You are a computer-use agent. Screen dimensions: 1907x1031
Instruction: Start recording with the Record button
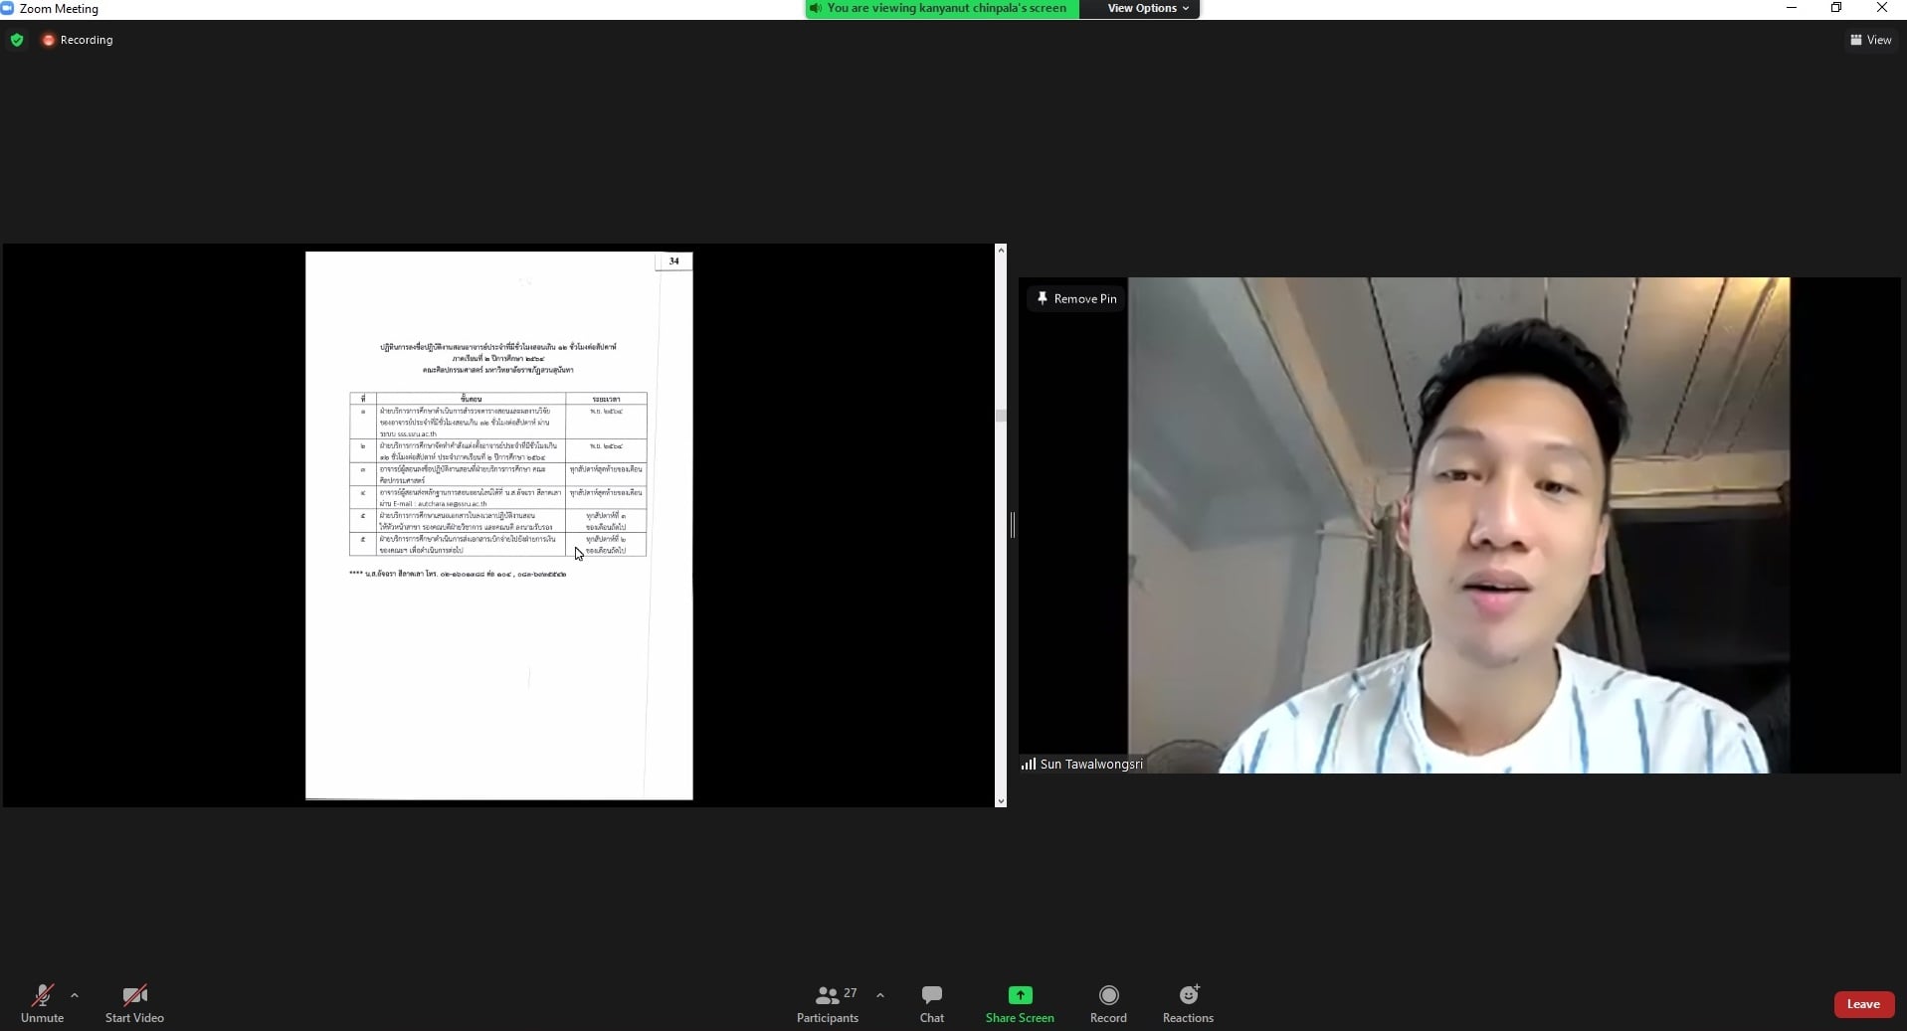click(x=1108, y=1003)
